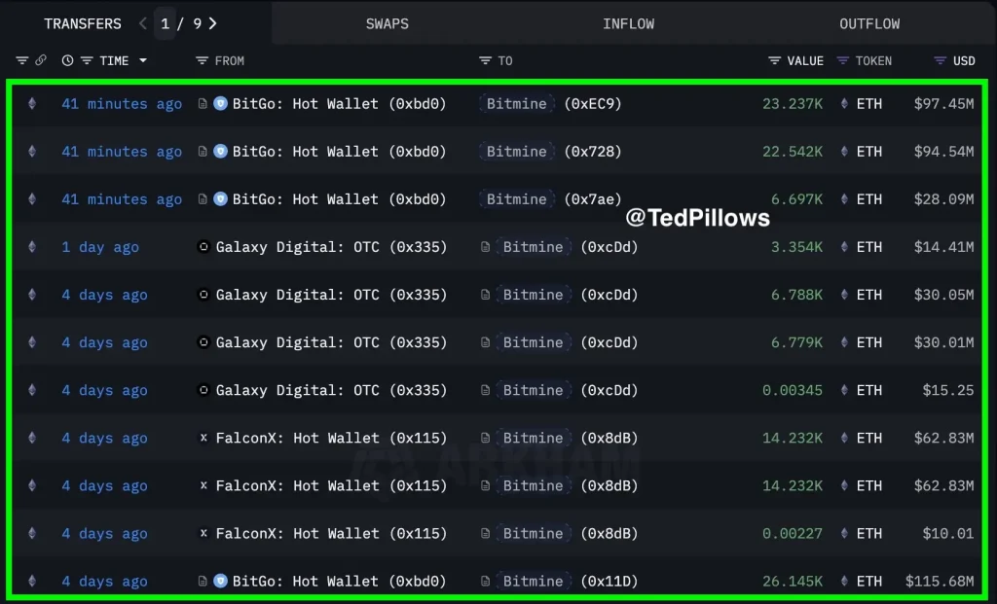
Task: Click the chain filter icon in header
Action: click(41, 60)
